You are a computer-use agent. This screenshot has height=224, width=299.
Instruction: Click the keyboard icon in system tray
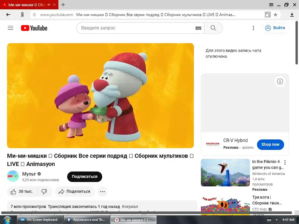(269, 220)
